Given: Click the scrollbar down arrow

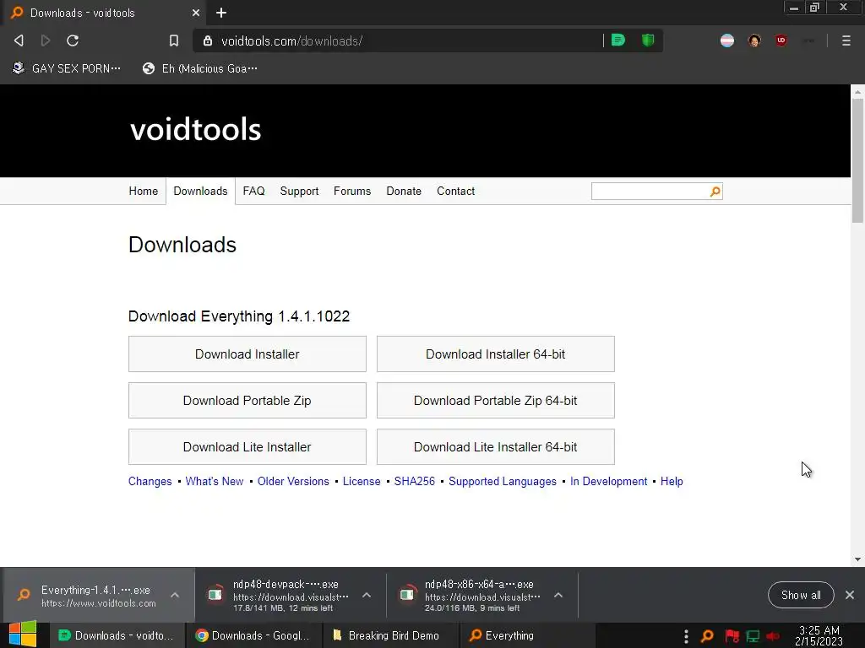Looking at the screenshot, I should (857, 559).
